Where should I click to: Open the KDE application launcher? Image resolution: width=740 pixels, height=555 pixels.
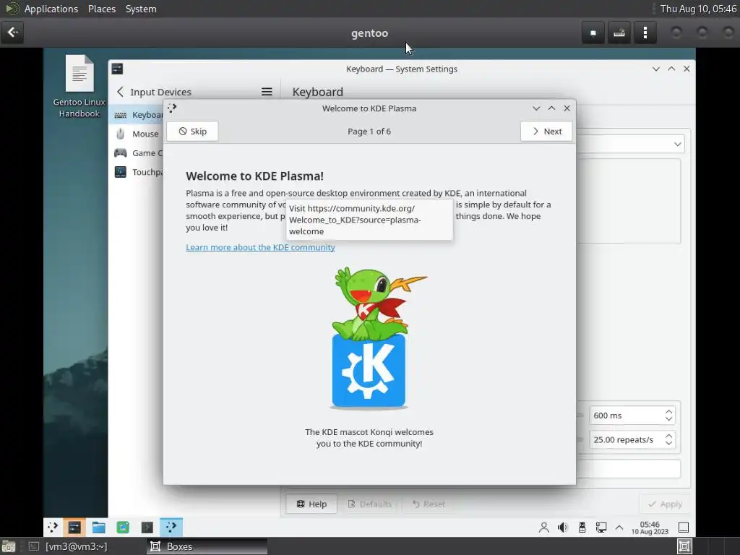pos(52,527)
